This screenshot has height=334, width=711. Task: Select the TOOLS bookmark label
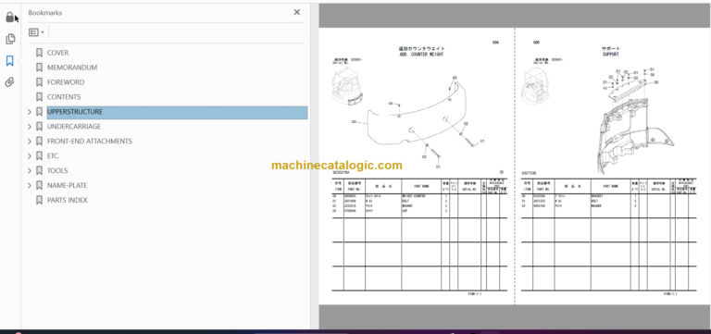[57, 171]
